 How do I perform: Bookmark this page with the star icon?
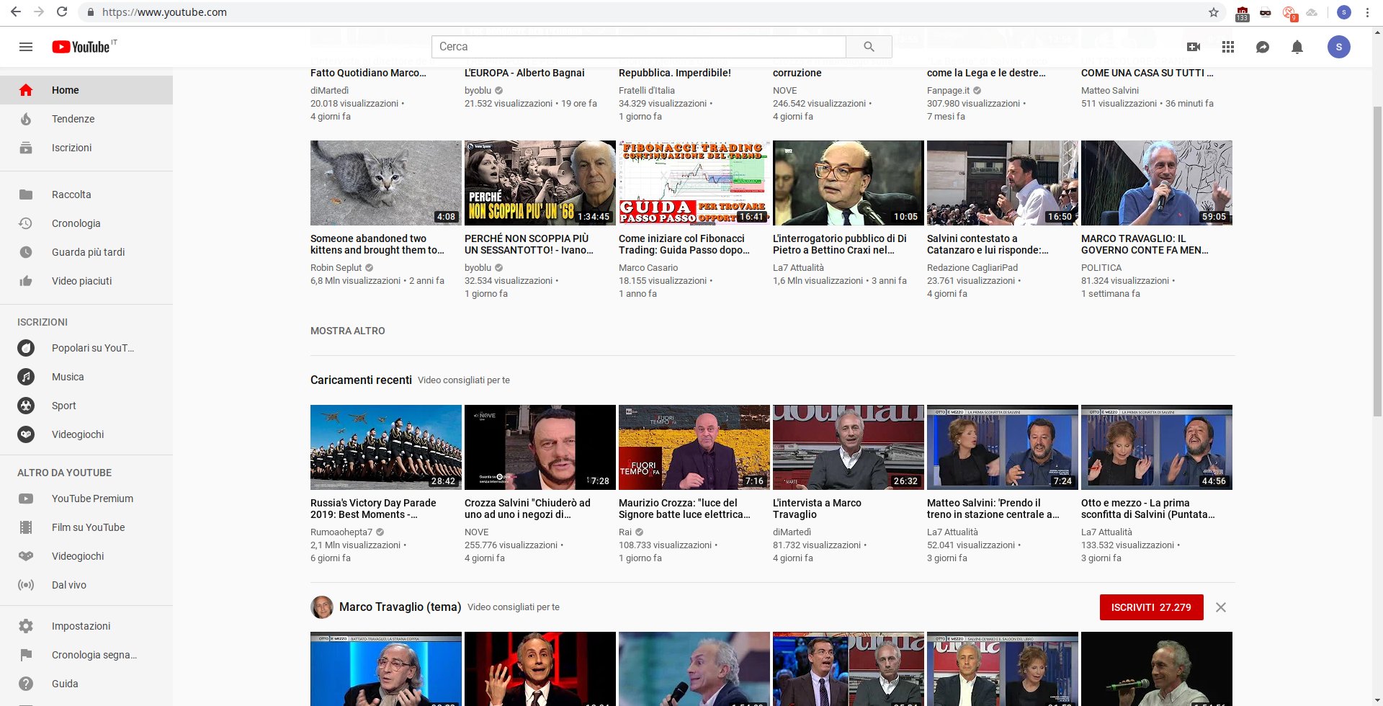click(1214, 12)
